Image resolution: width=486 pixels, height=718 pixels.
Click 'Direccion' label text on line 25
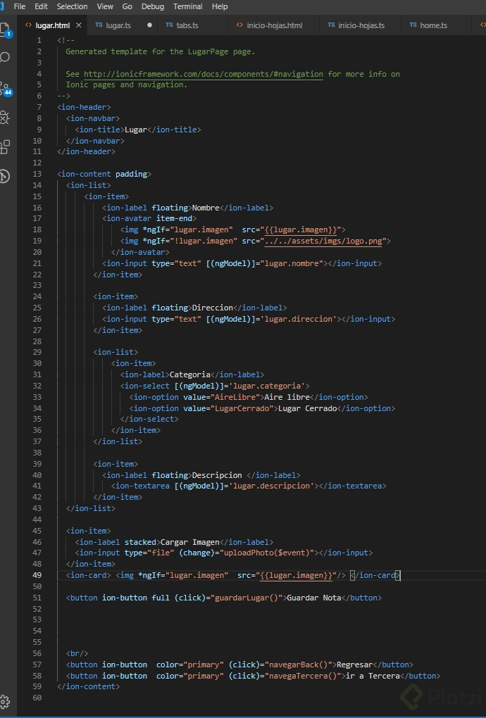(x=213, y=308)
